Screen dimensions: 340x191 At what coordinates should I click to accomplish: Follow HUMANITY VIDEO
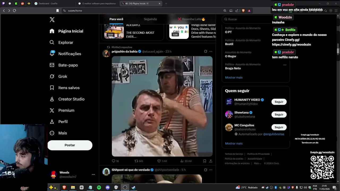(279, 102)
